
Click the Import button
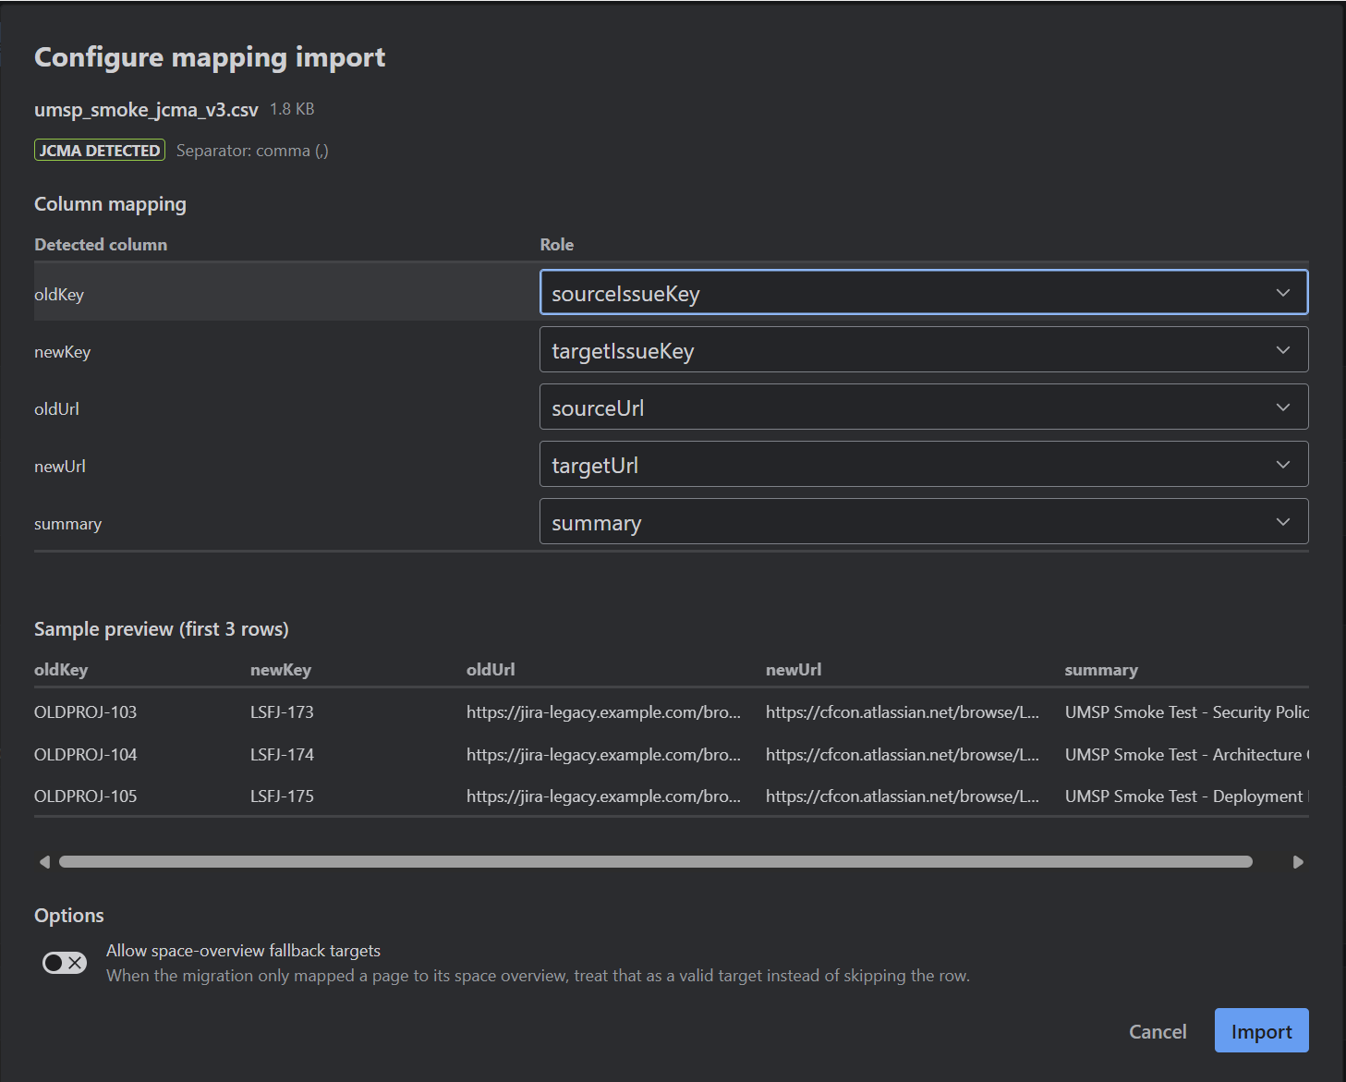click(1261, 1031)
